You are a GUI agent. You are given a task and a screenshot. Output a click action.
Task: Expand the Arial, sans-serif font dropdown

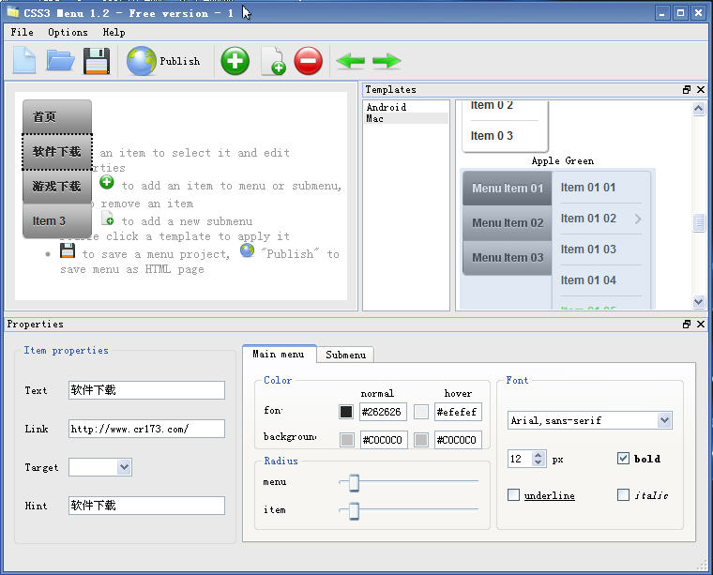[x=664, y=420]
